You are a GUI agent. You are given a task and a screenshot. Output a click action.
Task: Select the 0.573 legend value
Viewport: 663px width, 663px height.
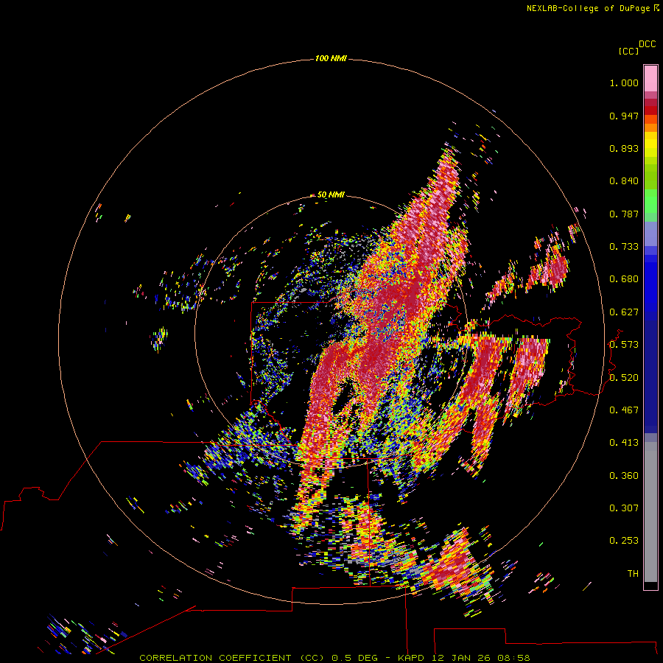coord(624,345)
